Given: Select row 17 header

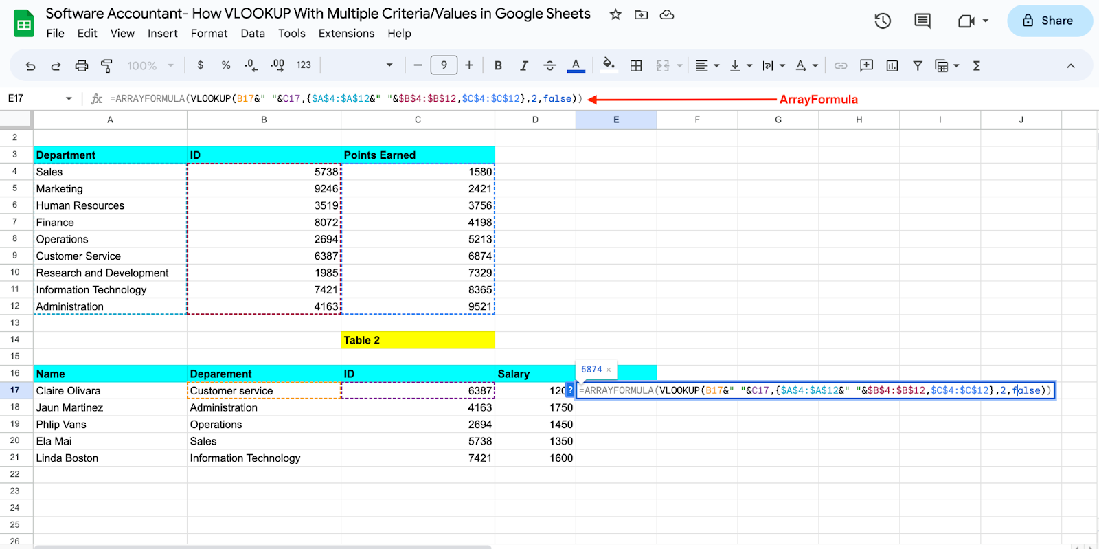Looking at the screenshot, I should (x=15, y=390).
